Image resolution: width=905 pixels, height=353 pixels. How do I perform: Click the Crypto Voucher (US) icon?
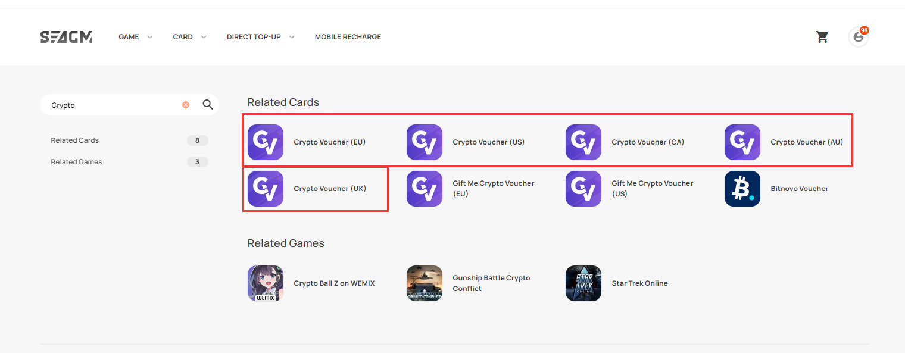tap(425, 142)
